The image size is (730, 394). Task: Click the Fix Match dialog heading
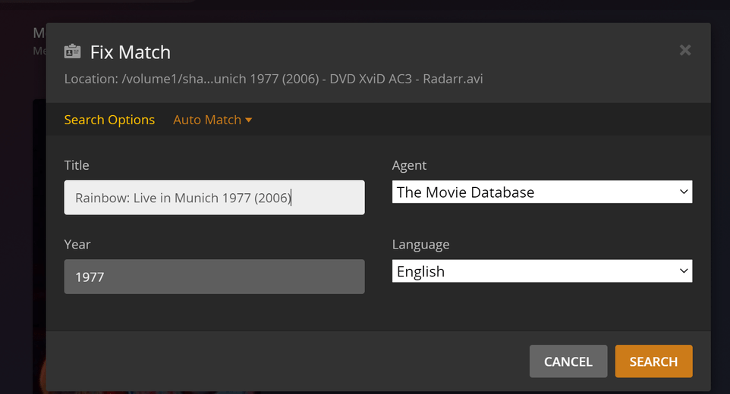(x=131, y=52)
